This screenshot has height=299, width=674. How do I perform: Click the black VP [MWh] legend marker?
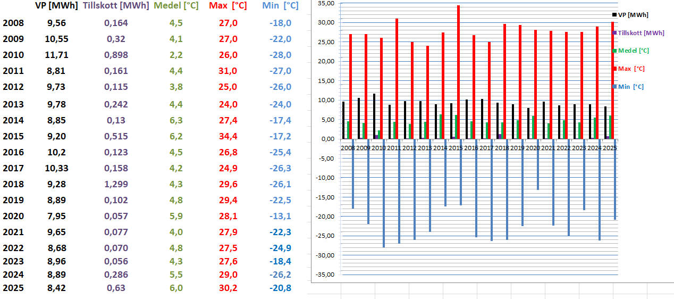coord(614,15)
